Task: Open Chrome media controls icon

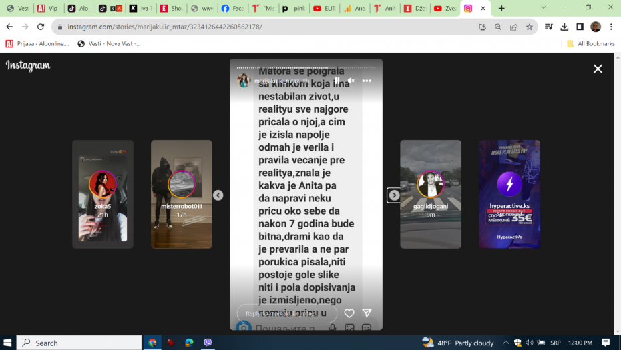Action: 548,27
